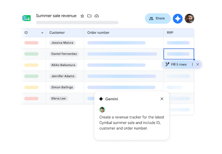The height and width of the screenshot is (154, 222).
Task: Check the cloud save status icon
Action: click(97, 16)
